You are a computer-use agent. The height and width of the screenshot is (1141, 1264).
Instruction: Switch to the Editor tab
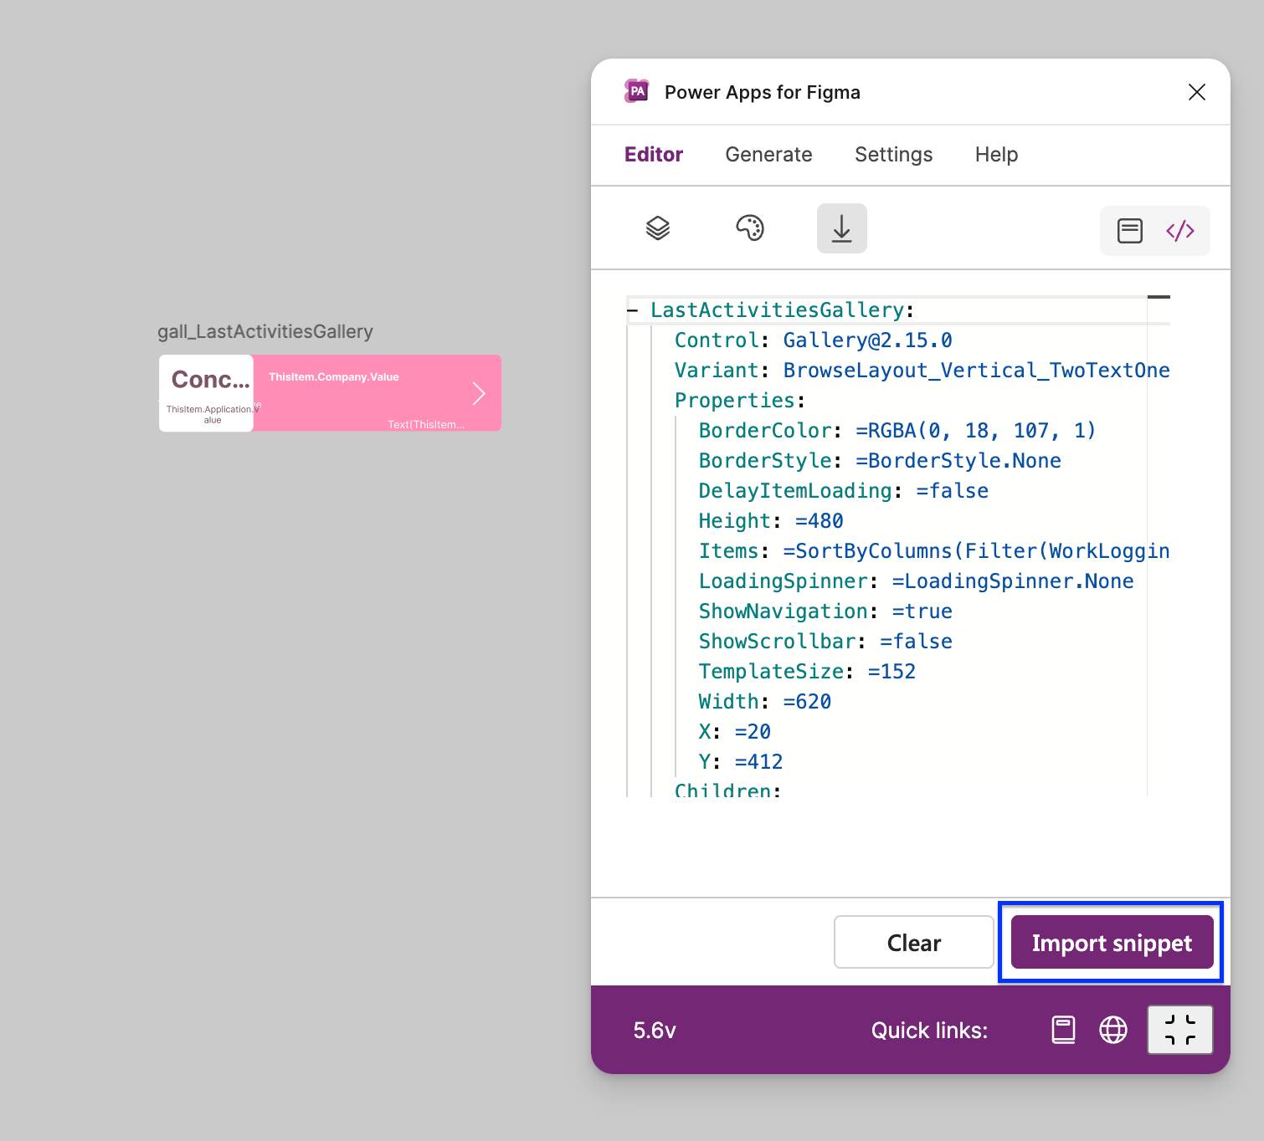[x=654, y=155]
